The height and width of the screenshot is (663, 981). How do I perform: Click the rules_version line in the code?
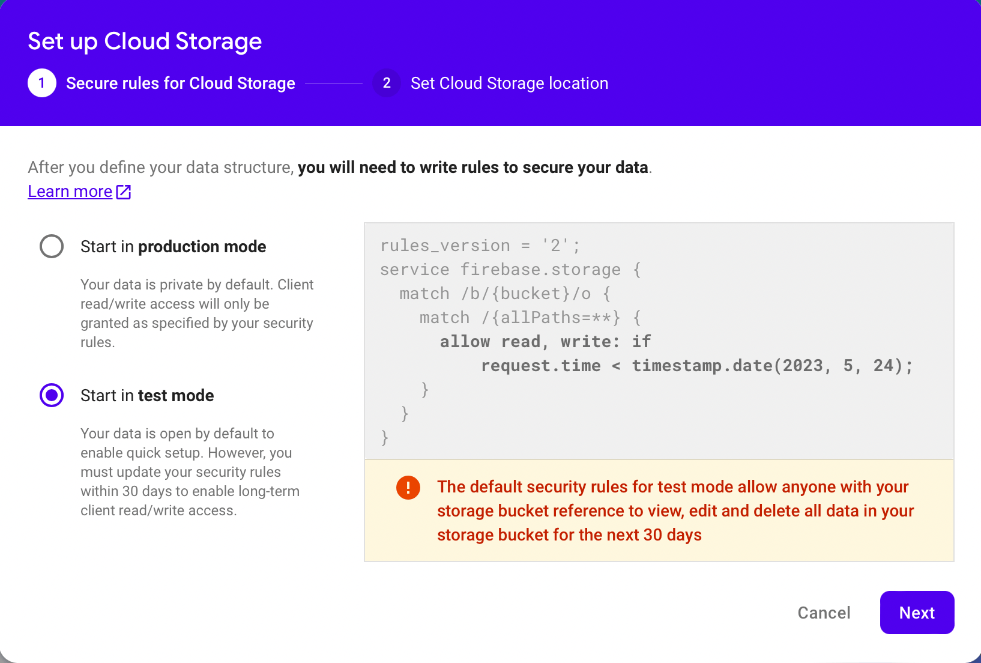coord(480,246)
